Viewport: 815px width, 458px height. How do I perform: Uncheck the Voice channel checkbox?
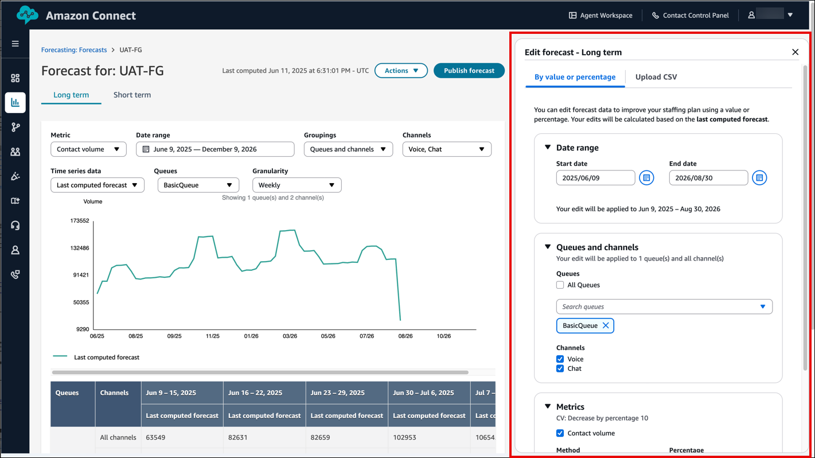point(560,359)
